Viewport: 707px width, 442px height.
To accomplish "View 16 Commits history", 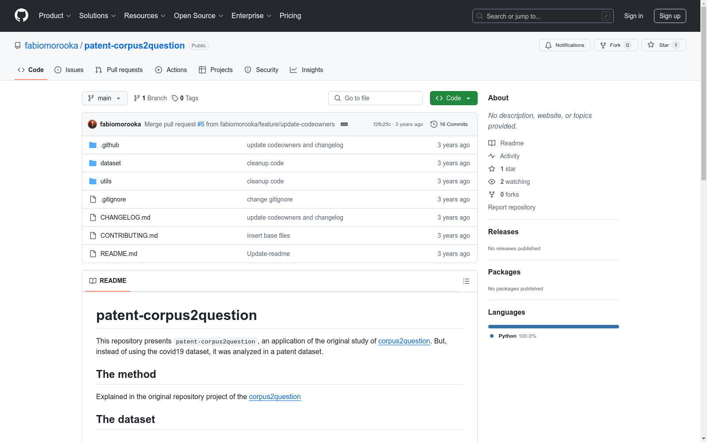I will [449, 124].
